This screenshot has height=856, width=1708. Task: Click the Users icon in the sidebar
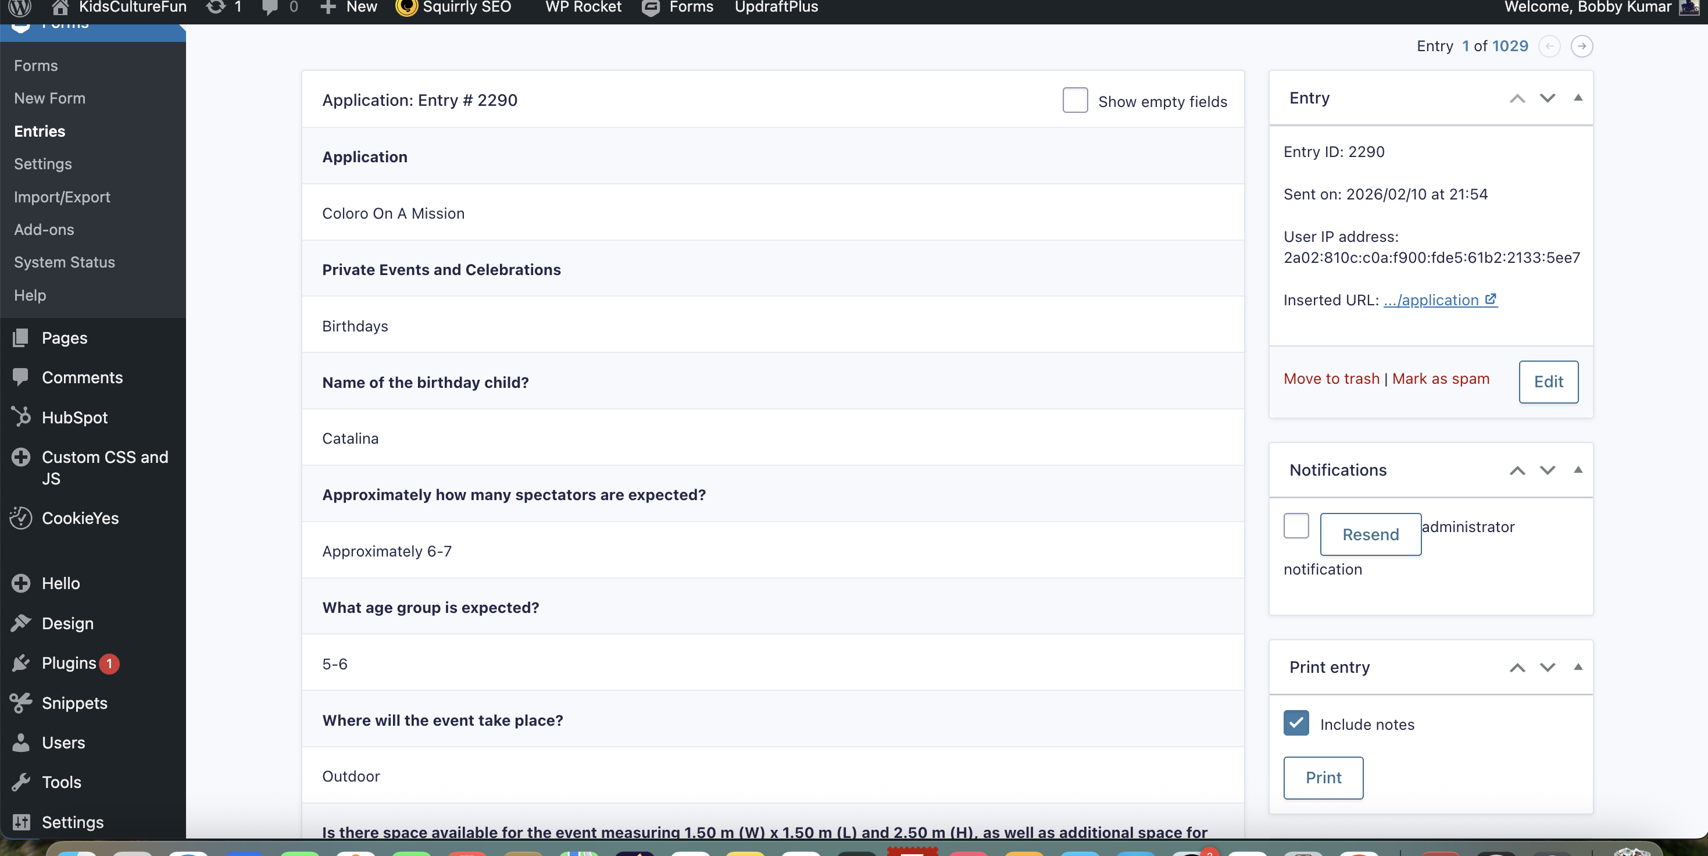(x=21, y=742)
